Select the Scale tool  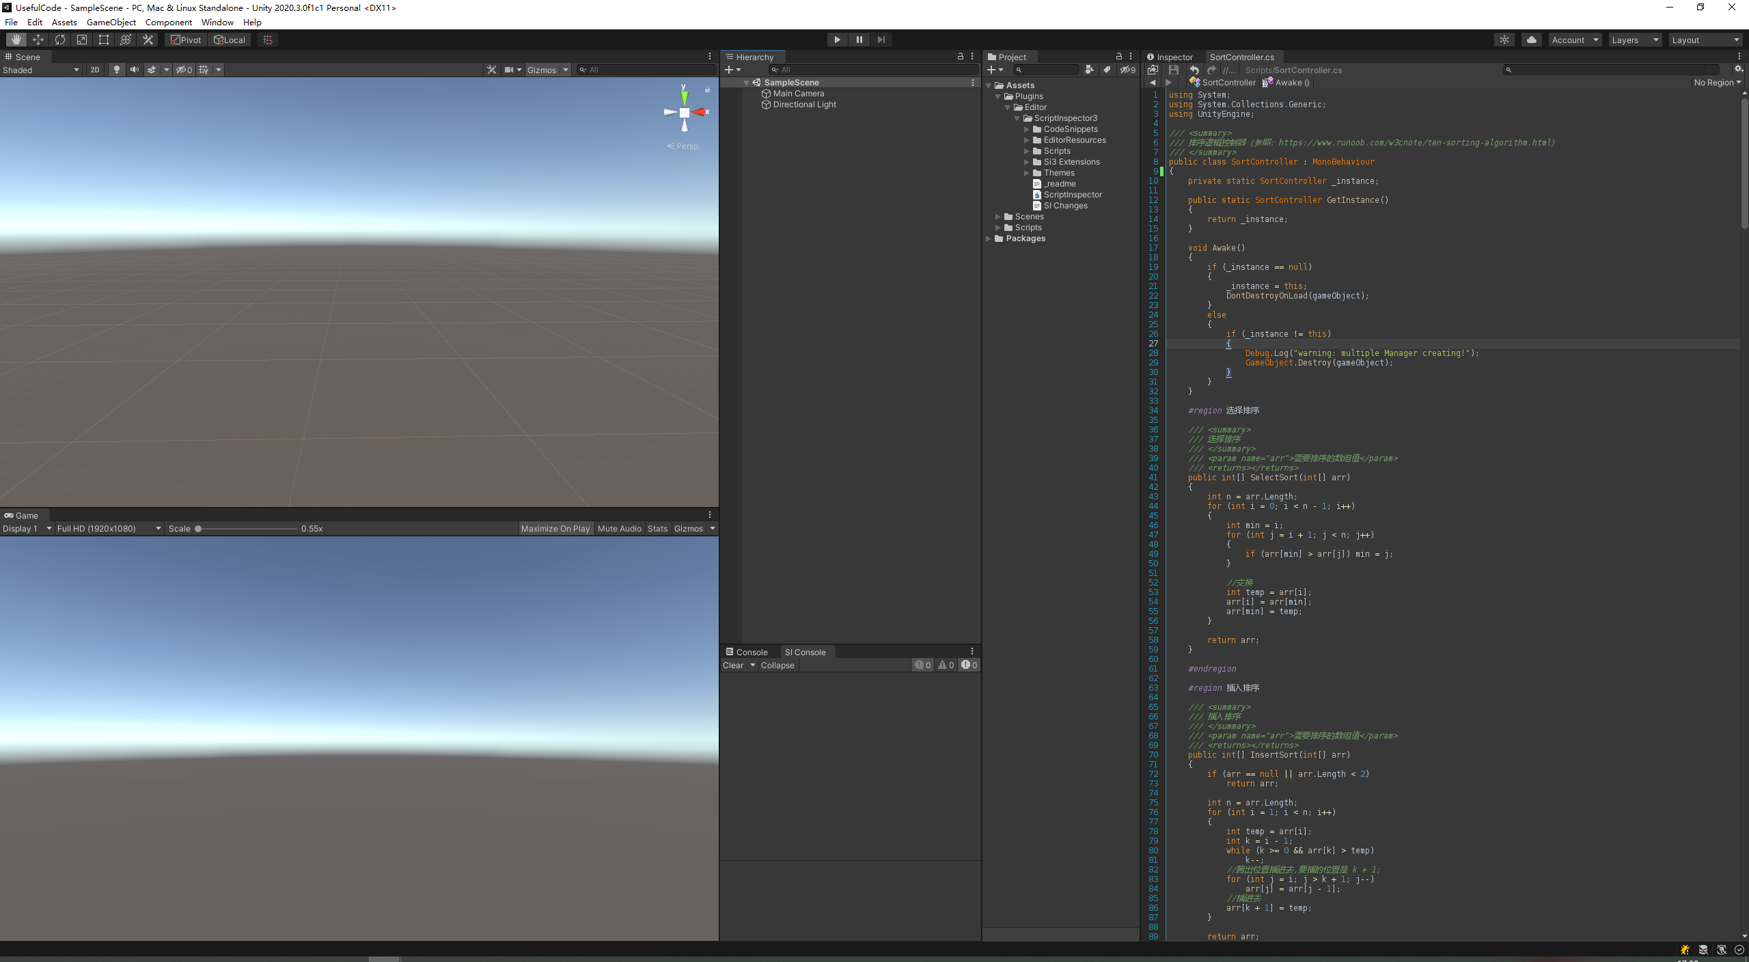click(82, 40)
